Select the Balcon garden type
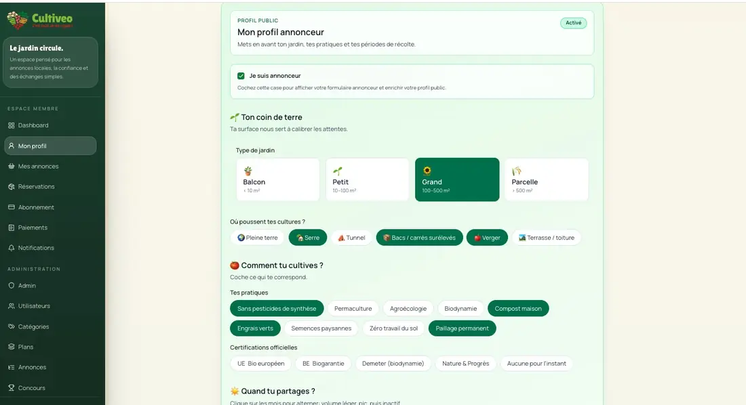 pyautogui.click(x=278, y=179)
